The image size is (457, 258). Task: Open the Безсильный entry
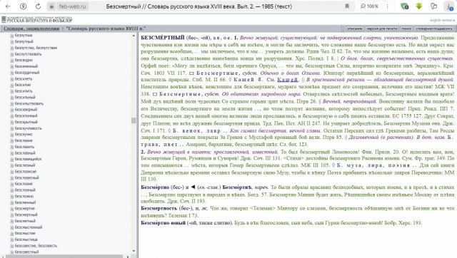25,97
